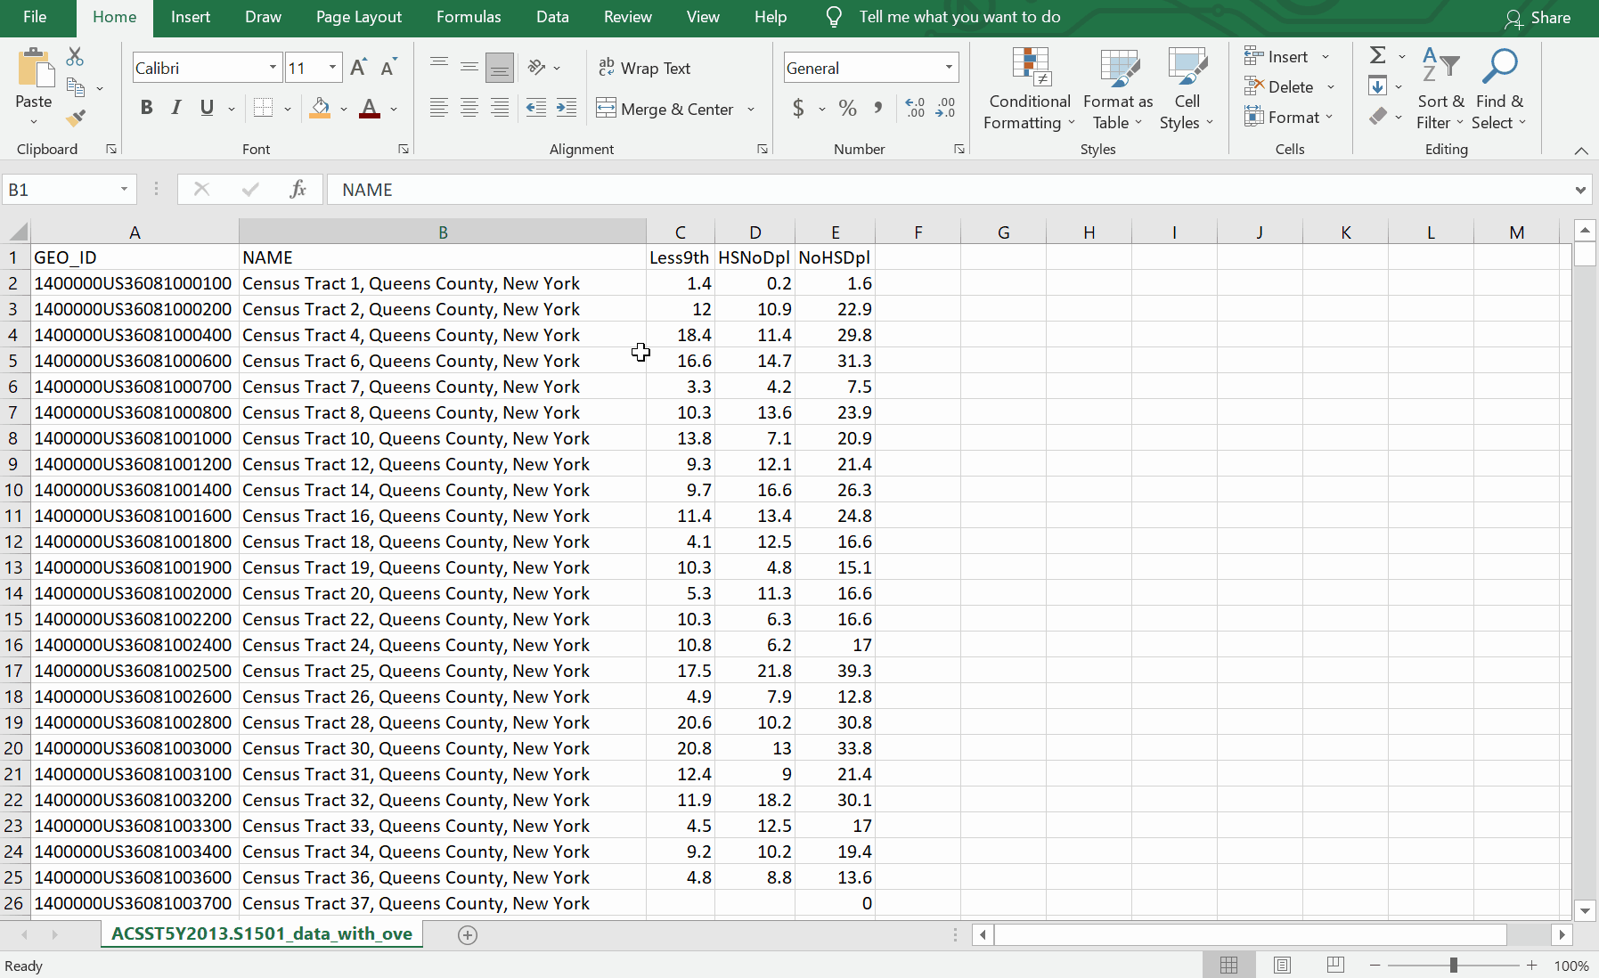Viewport: 1599px width, 978px height.
Task: Click Increase Decimal icon
Action: click(915, 108)
